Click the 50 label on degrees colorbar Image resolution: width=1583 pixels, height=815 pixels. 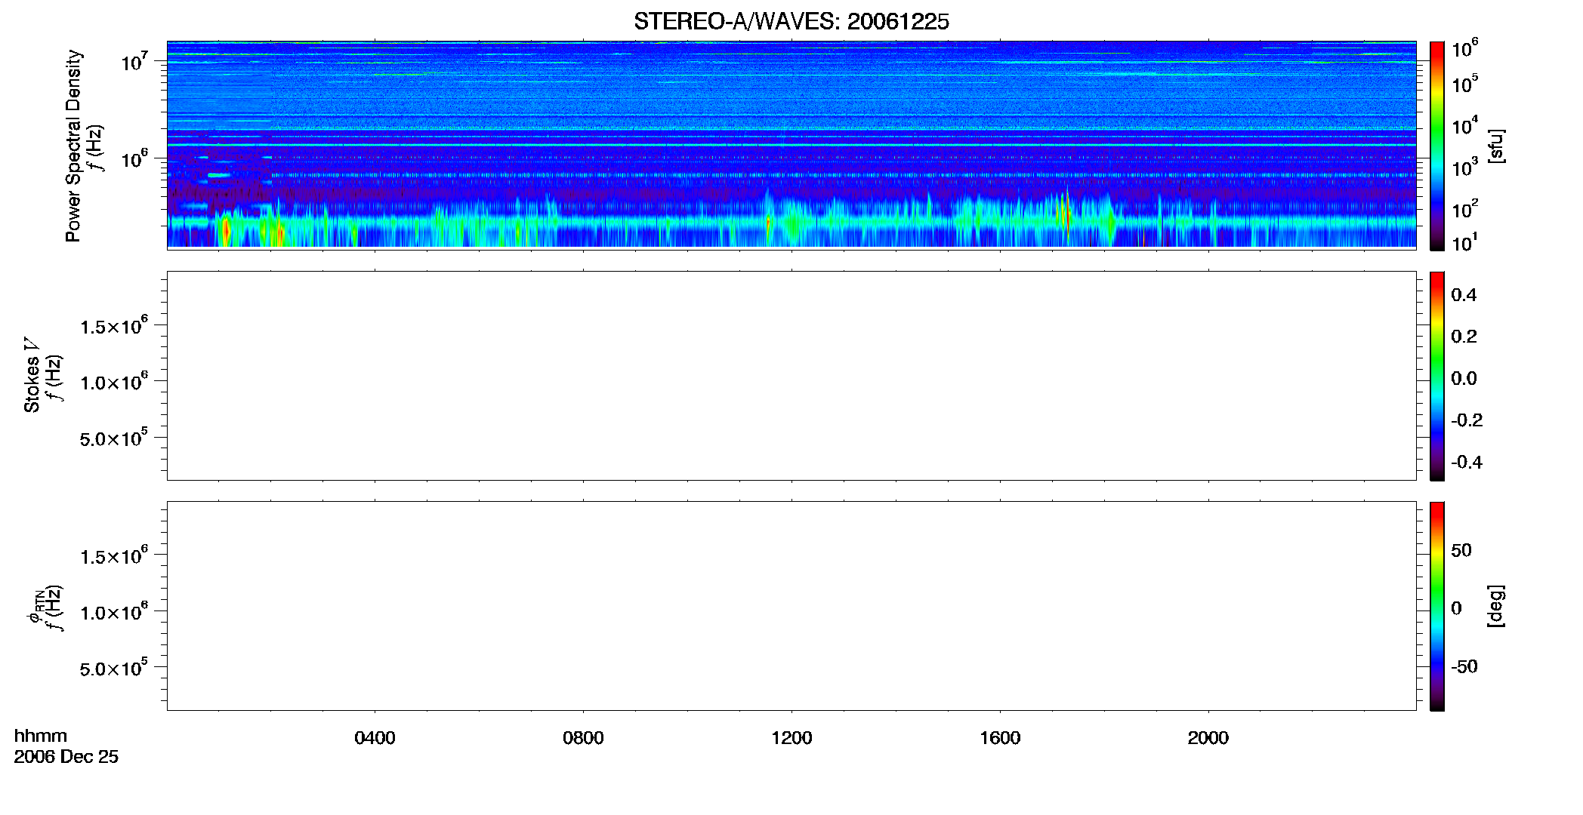1461,550
